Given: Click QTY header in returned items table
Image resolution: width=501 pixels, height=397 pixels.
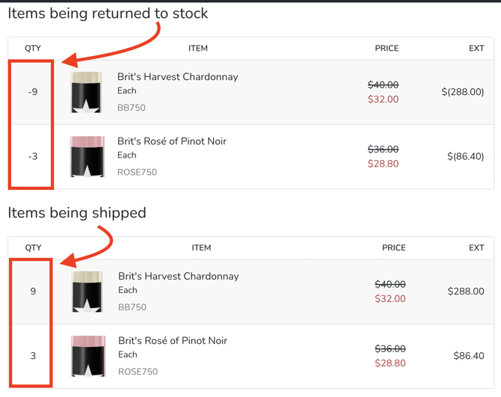Looking at the screenshot, I should [33, 49].
